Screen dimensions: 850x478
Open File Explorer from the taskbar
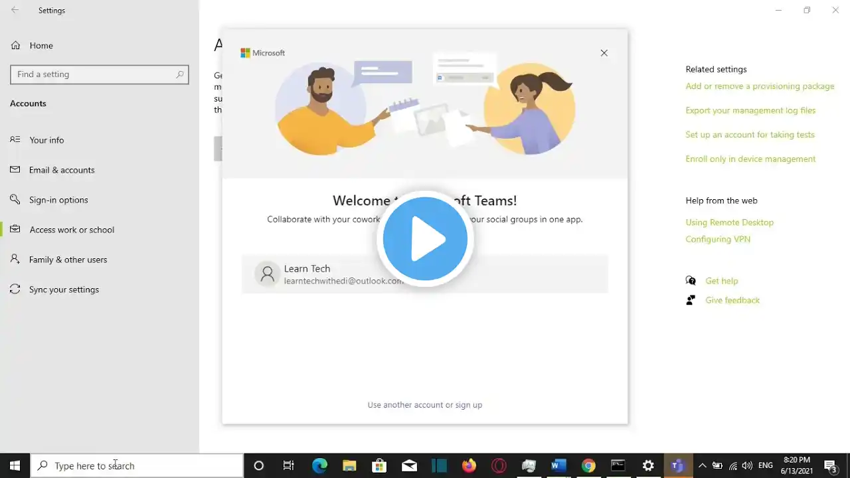(x=349, y=465)
